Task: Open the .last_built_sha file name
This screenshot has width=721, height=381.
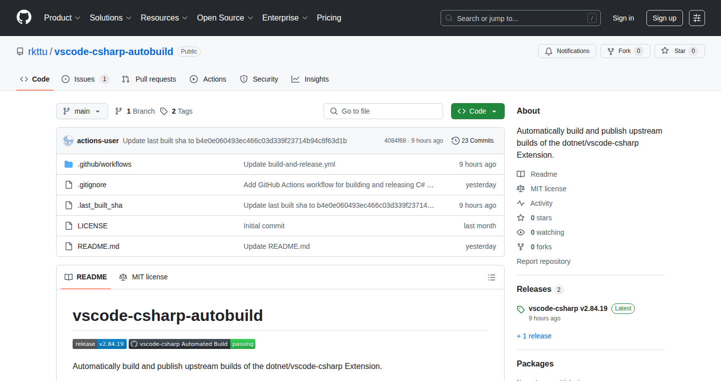Action: [100, 205]
